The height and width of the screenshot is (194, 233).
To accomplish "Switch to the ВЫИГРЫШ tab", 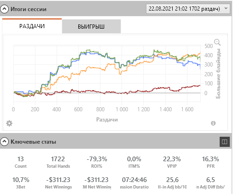I will (x=91, y=26).
